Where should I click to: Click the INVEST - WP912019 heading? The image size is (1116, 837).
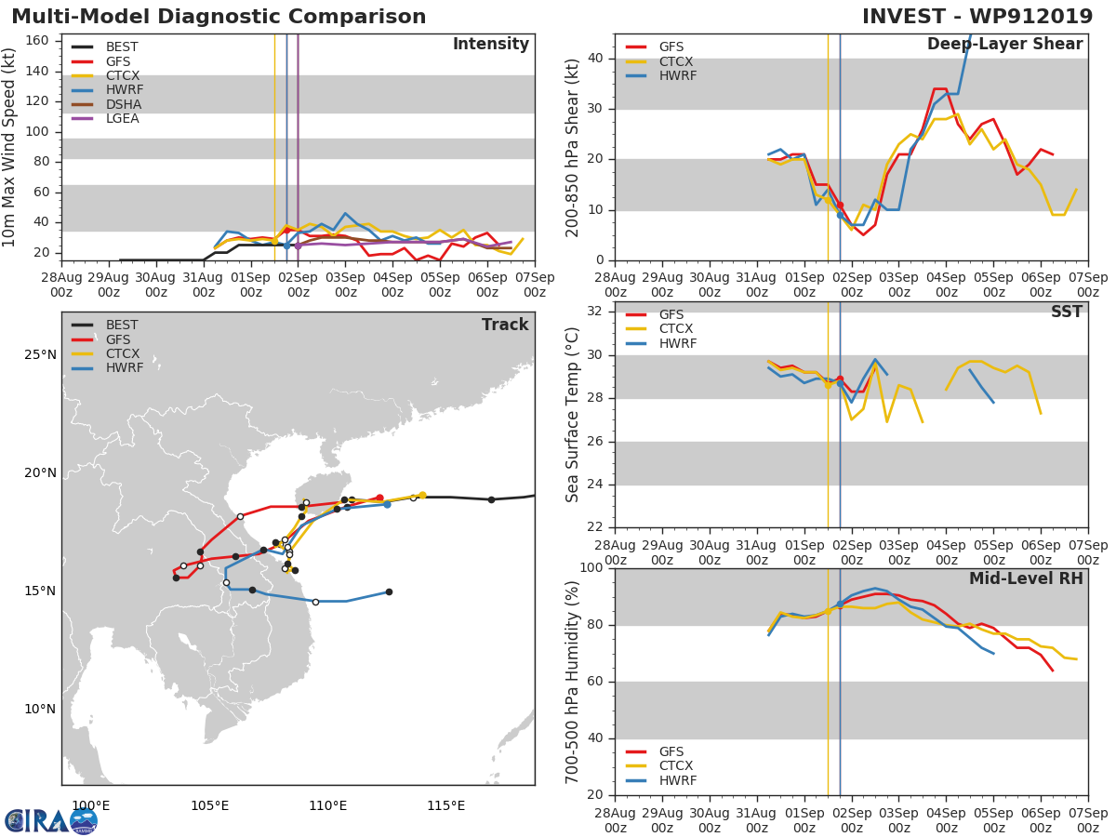(x=977, y=17)
